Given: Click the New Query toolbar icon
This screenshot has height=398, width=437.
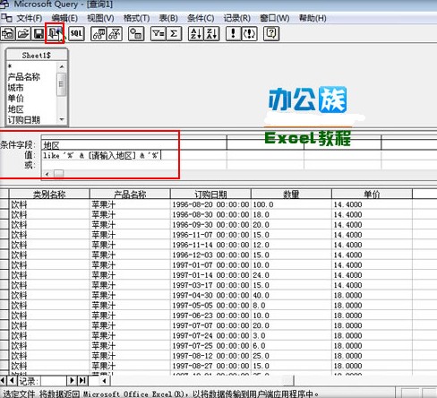Looking at the screenshot, I should pyautogui.click(x=8, y=33).
